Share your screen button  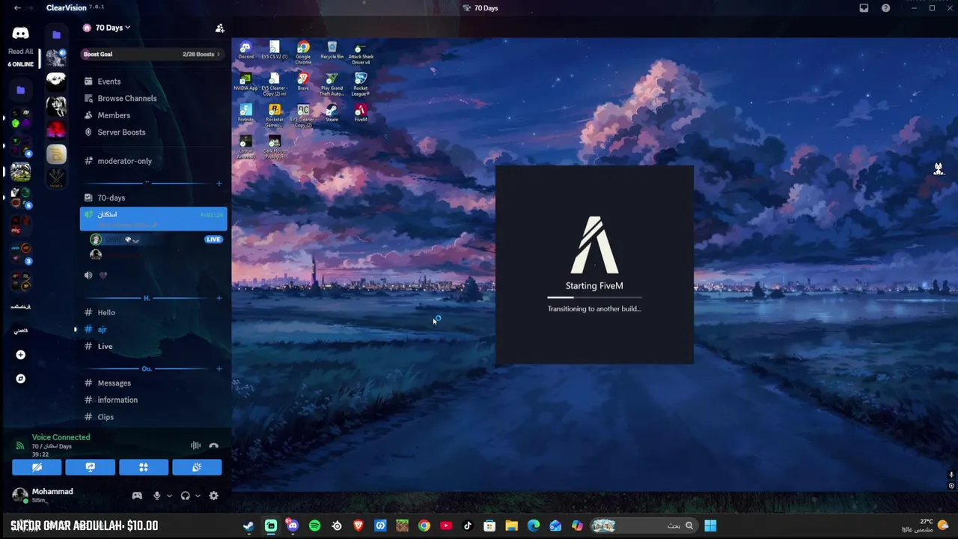click(90, 467)
